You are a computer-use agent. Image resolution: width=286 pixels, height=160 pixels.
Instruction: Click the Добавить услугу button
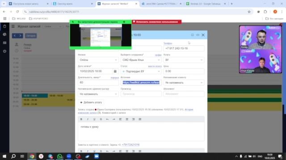(x=91, y=102)
